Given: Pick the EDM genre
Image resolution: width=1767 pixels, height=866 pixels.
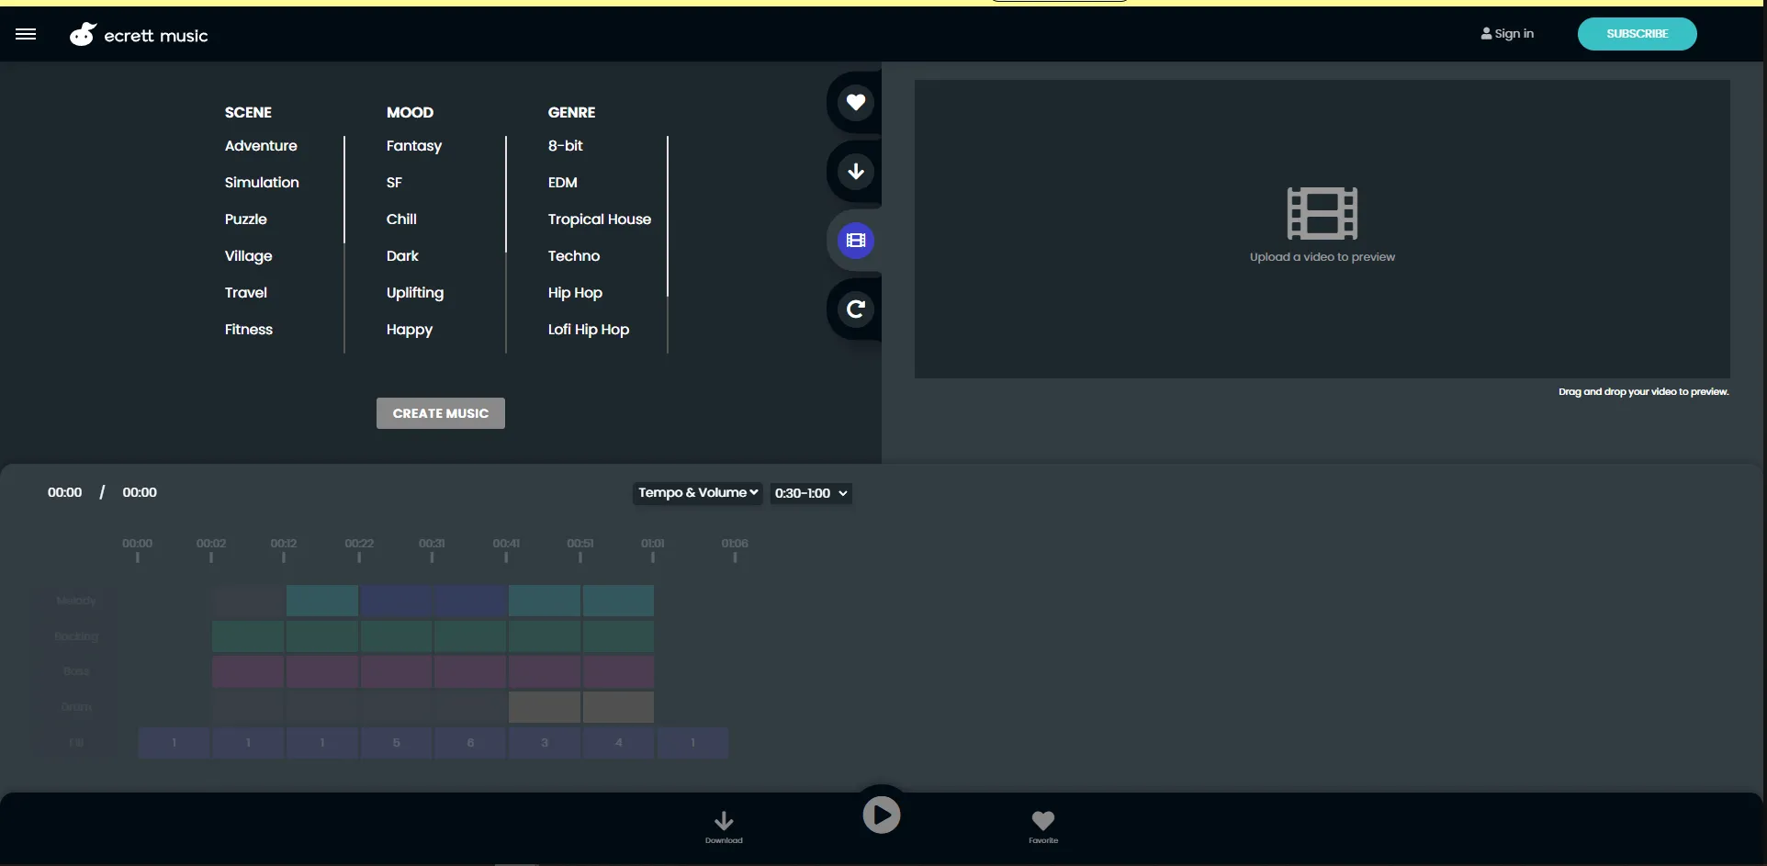Looking at the screenshot, I should pyautogui.click(x=563, y=183).
